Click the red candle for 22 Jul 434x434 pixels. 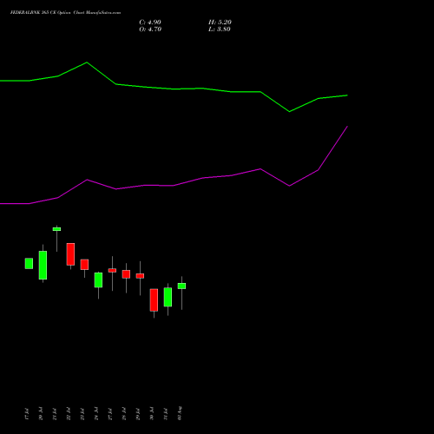(x=70, y=254)
